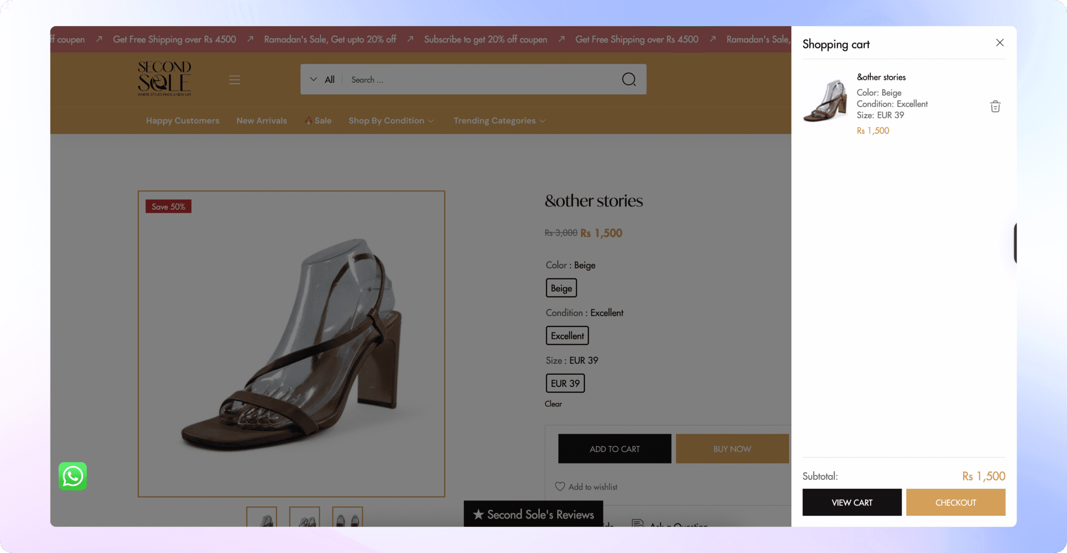1067x553 pixels.
Task: Click the Second Sole logo
Action: click(x=164, y=78)
